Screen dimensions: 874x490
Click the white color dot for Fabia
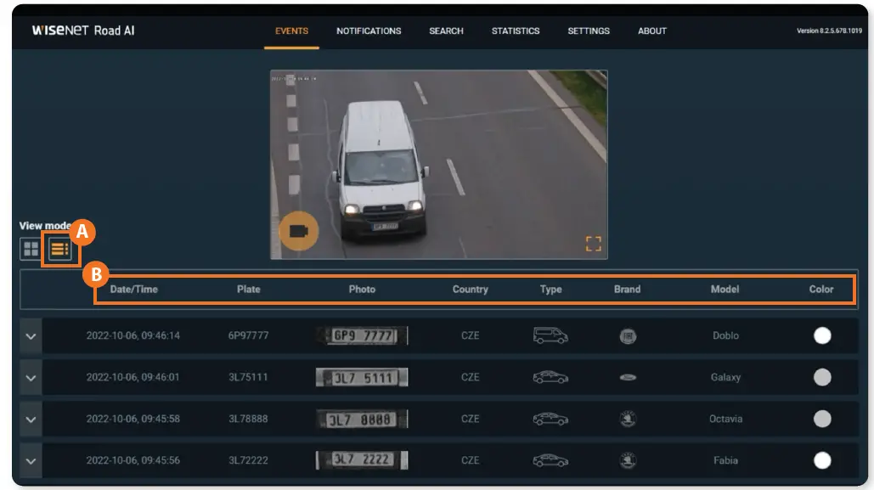[822, 460]
